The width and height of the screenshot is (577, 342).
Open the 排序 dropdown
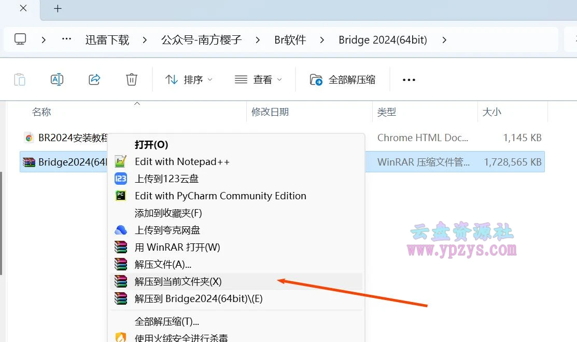coord(189,79)
